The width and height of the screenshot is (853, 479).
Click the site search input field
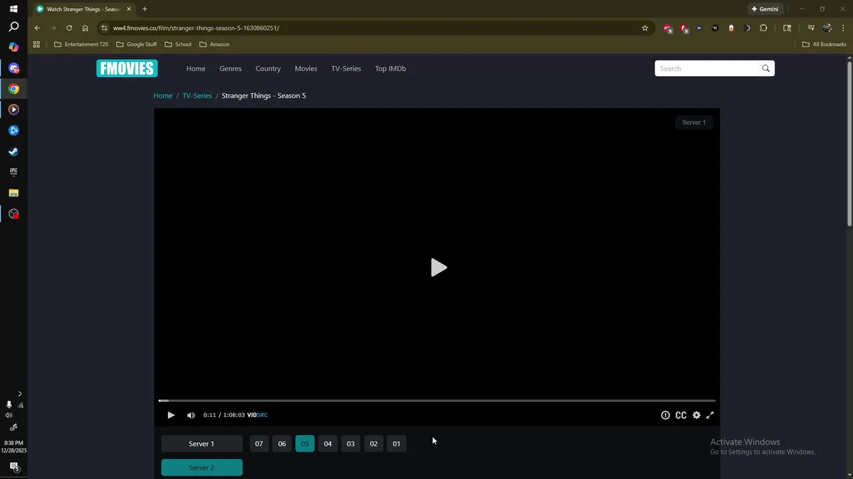point(706,69)
